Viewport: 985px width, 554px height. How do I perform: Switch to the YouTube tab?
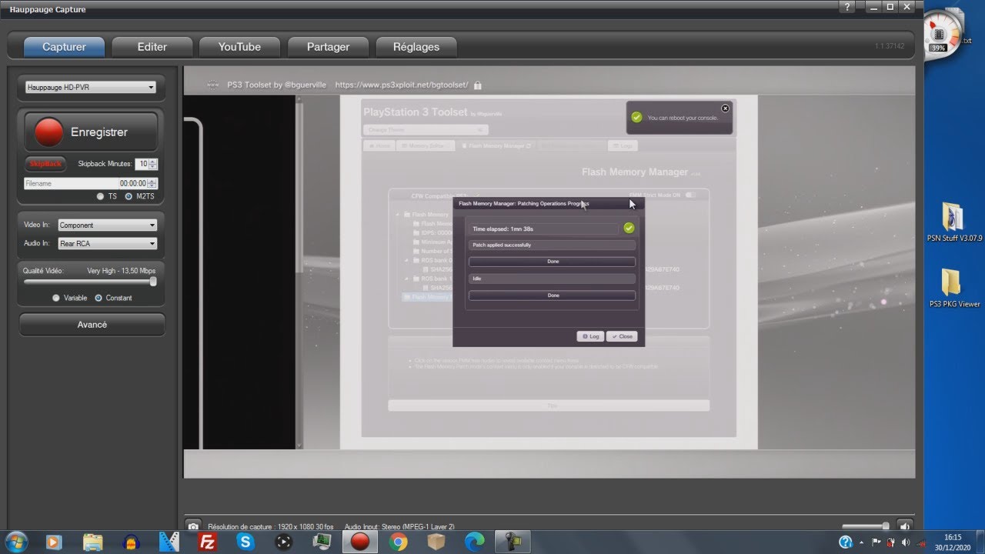point(240,47)
